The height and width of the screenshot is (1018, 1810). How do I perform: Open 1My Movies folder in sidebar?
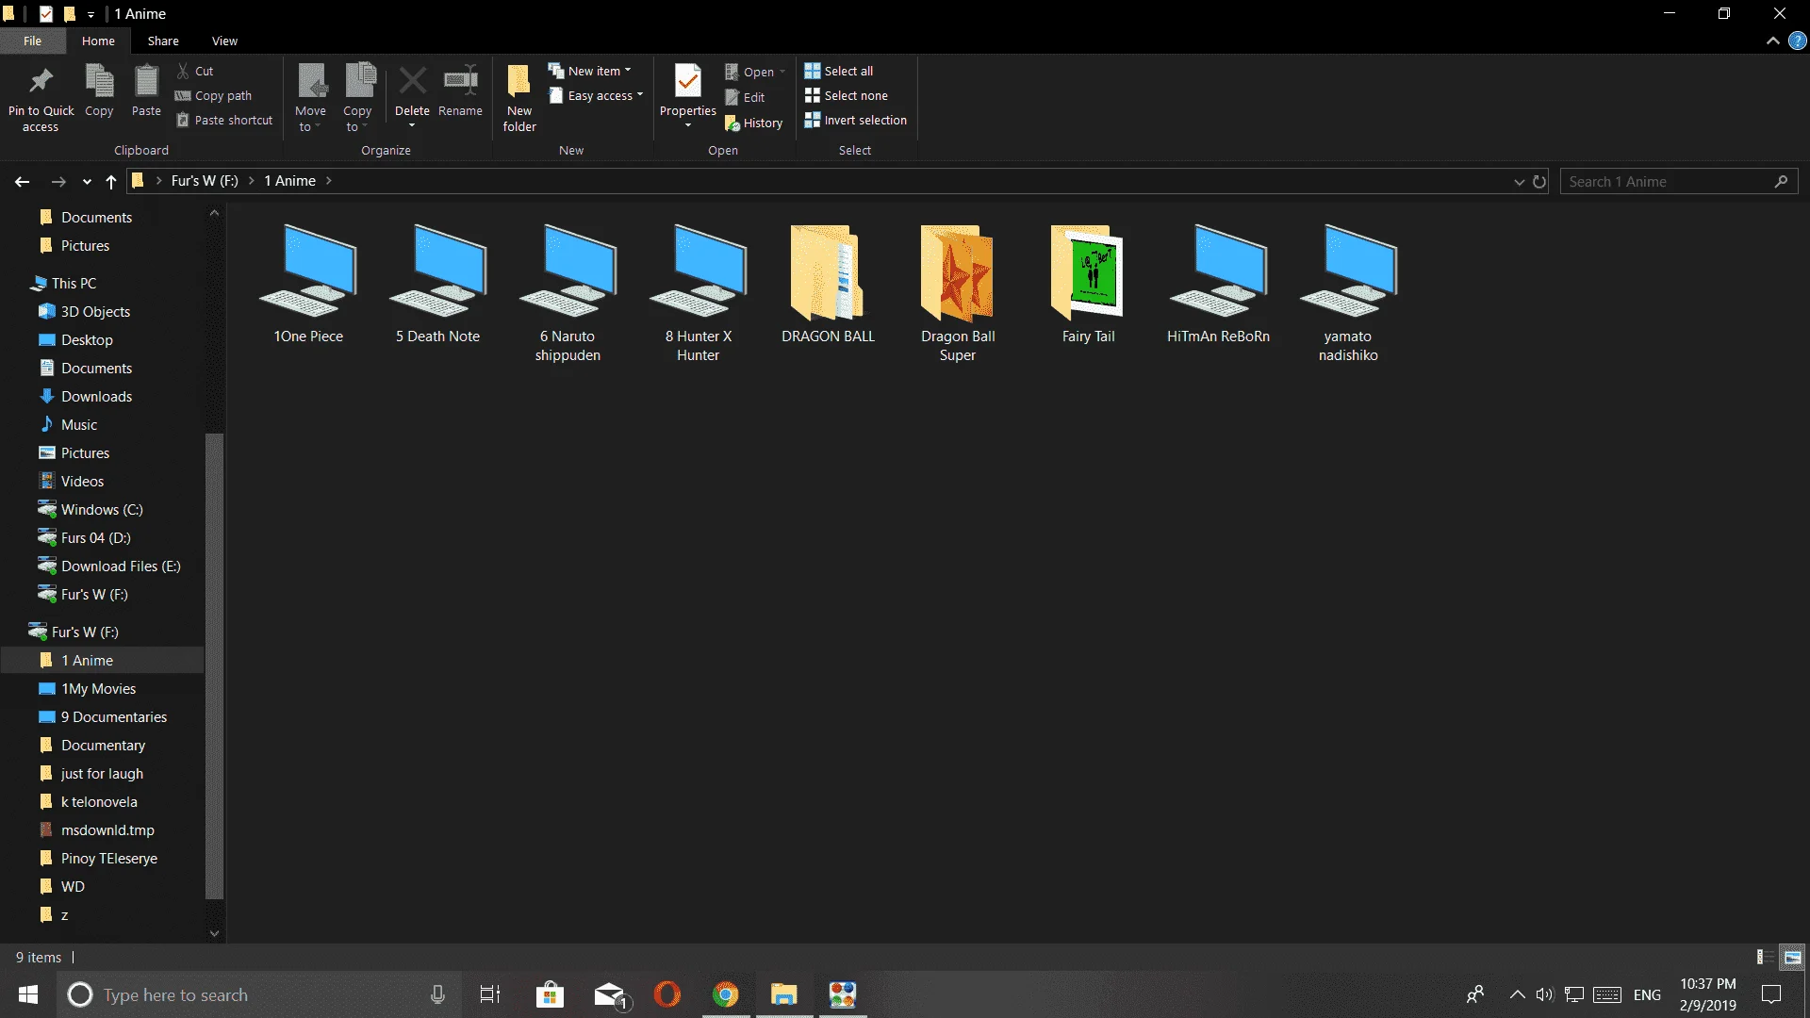[98, 688]
